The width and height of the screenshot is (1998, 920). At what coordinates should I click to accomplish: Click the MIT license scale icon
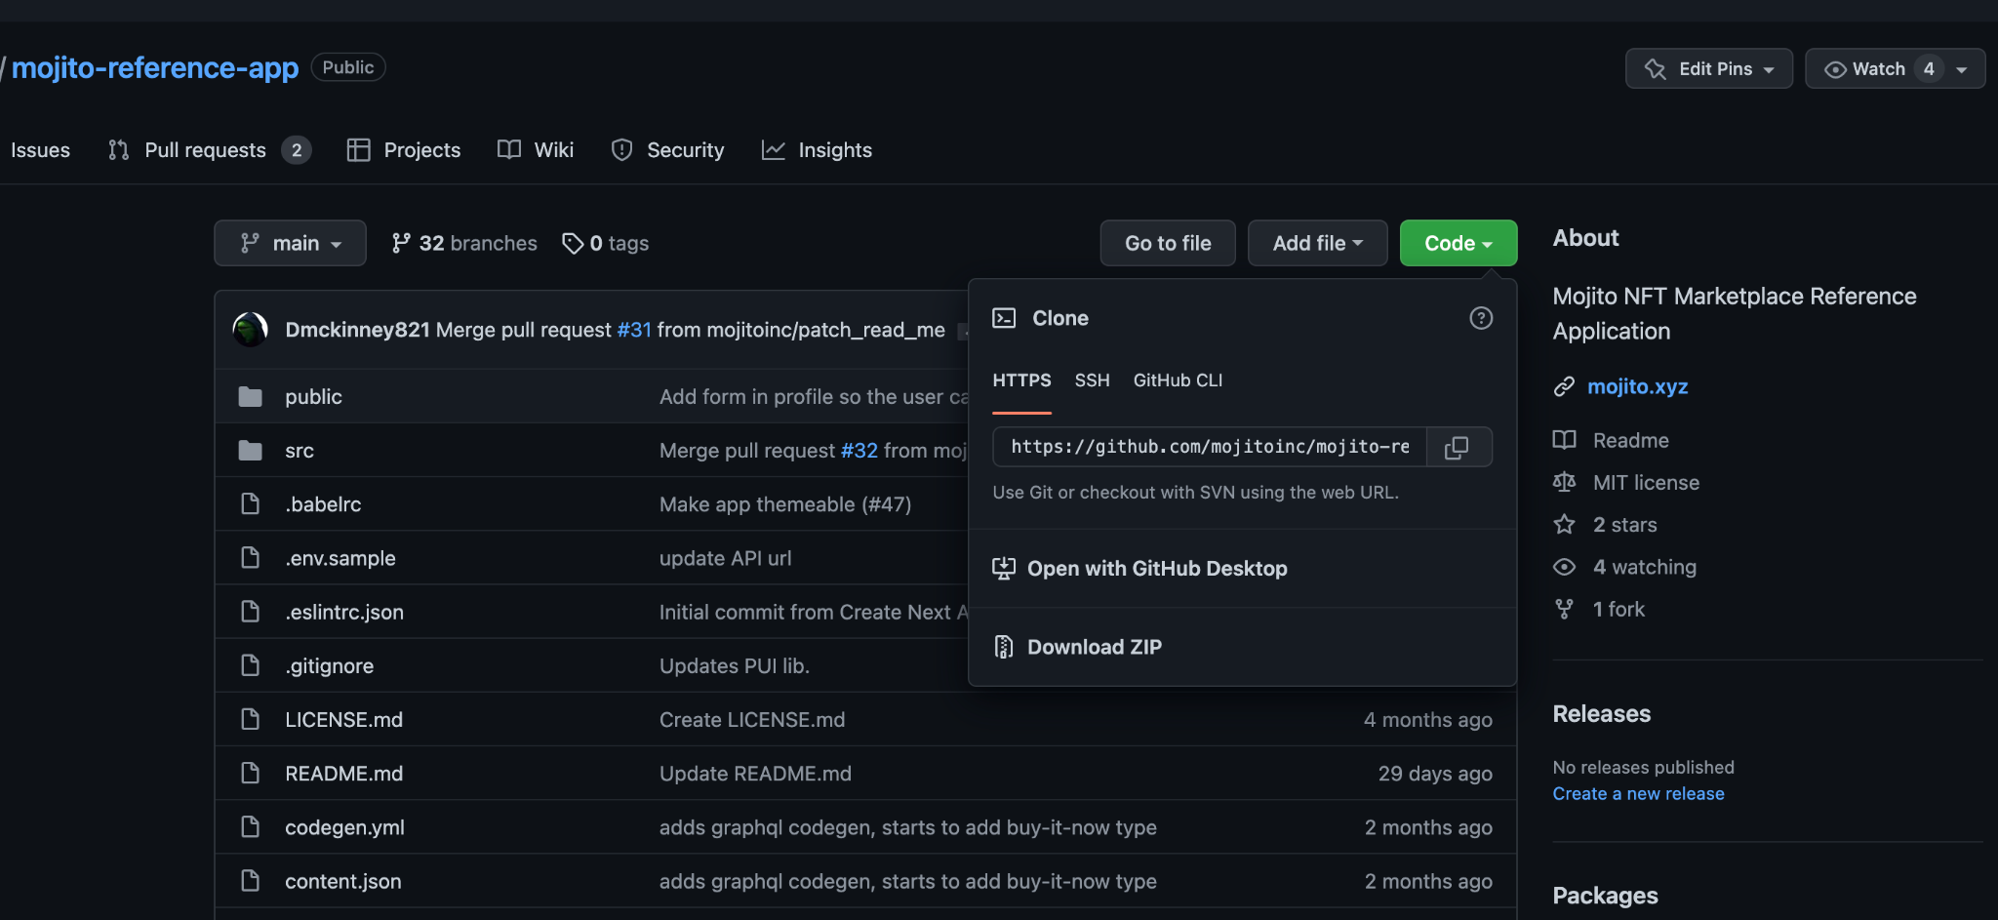tap(1564, 482)
